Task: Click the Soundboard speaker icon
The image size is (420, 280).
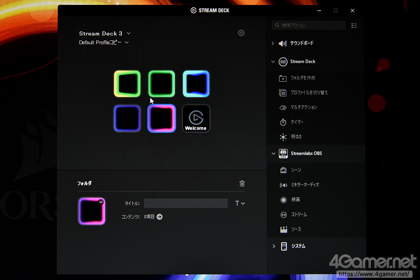Action: pos(283,43)
